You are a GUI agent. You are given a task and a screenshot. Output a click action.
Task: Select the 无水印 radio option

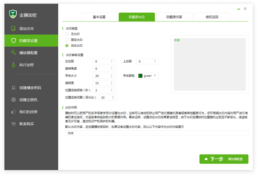click(x=67, y=34)
